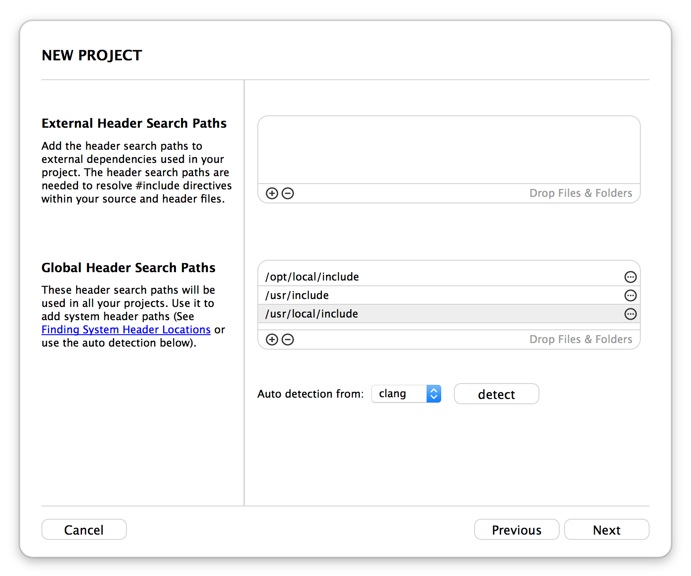Open Finding System Header Locations link
The image size is (691, 576).
(x=126, y=330)
